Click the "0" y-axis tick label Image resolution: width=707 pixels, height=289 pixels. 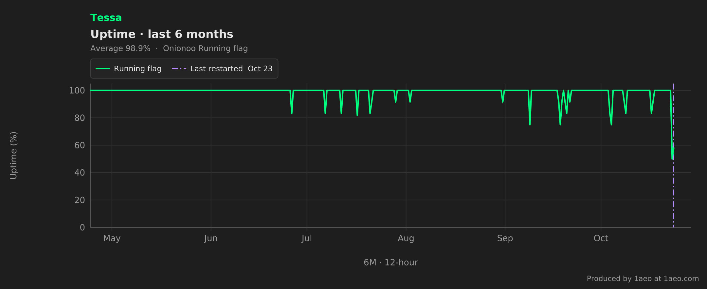tap(82, 228)
